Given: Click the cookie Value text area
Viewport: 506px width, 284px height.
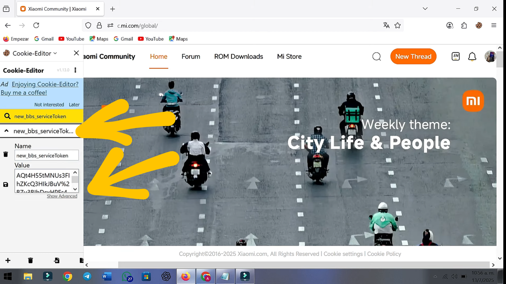Looking at the screenshot, I should (x=43, y=181).
